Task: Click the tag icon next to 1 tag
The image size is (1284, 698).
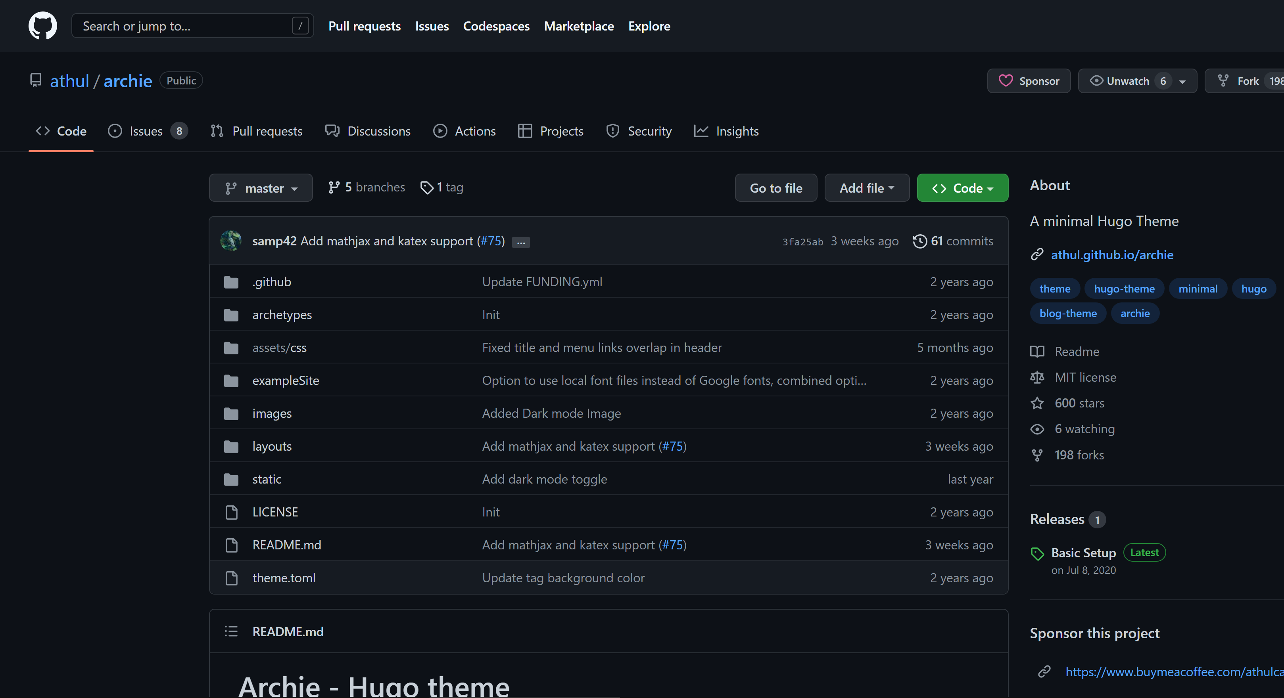Action: tap(427, 187)
